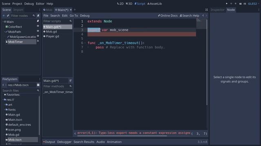
Task: Toggle alphabetical sorting of methods
Action: (x=71, y=80)
